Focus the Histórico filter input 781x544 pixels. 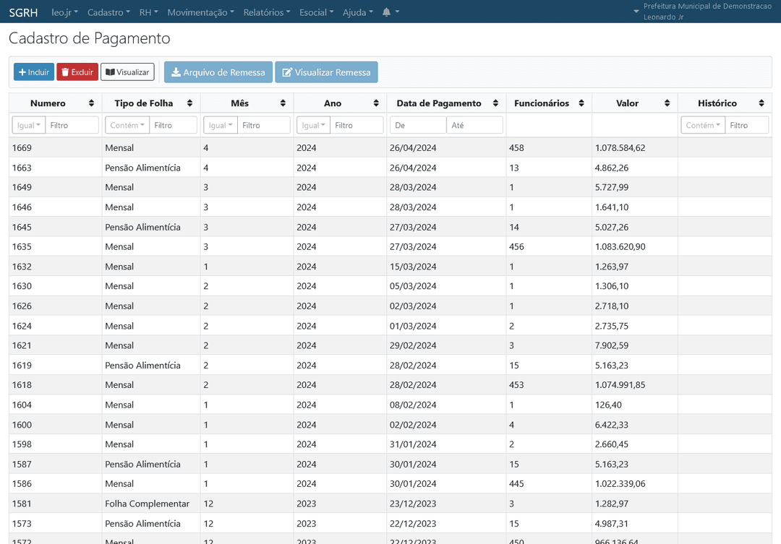[746, 125]
